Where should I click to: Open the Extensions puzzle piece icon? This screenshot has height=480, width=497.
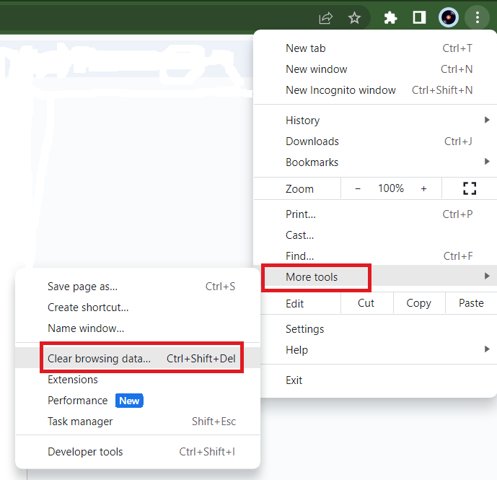point(390,18)
